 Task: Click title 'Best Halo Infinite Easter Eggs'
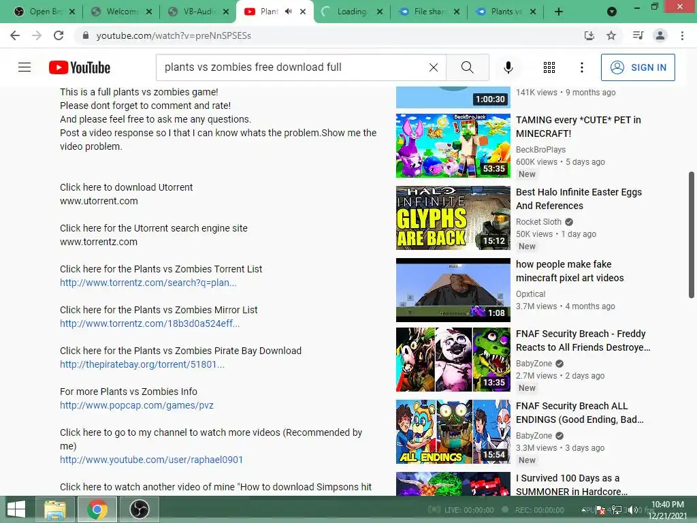[x=579, y=199]
